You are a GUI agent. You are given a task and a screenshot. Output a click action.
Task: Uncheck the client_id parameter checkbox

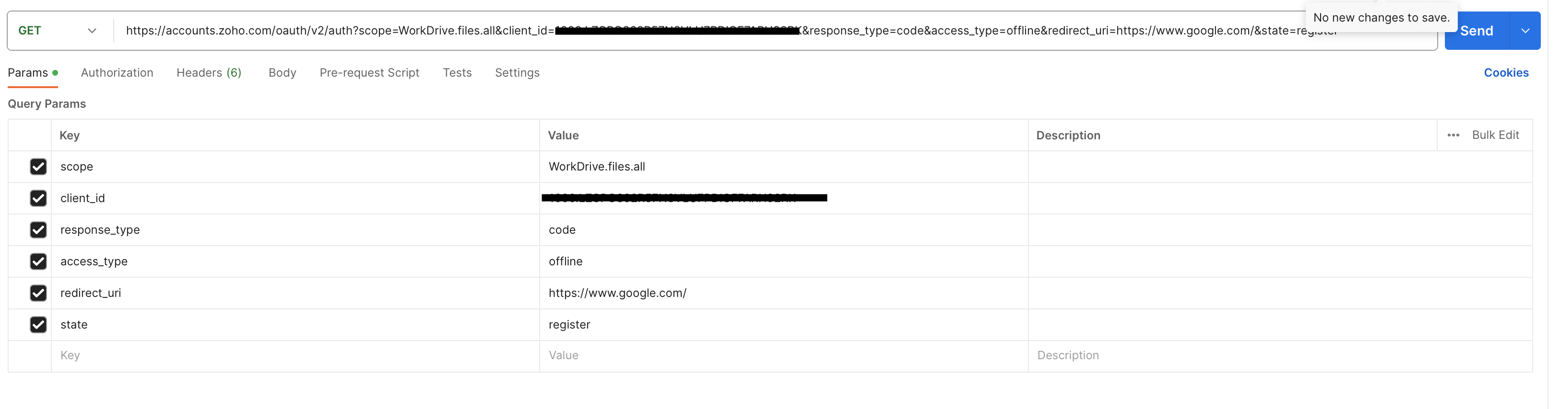click(x=38, y=198)
